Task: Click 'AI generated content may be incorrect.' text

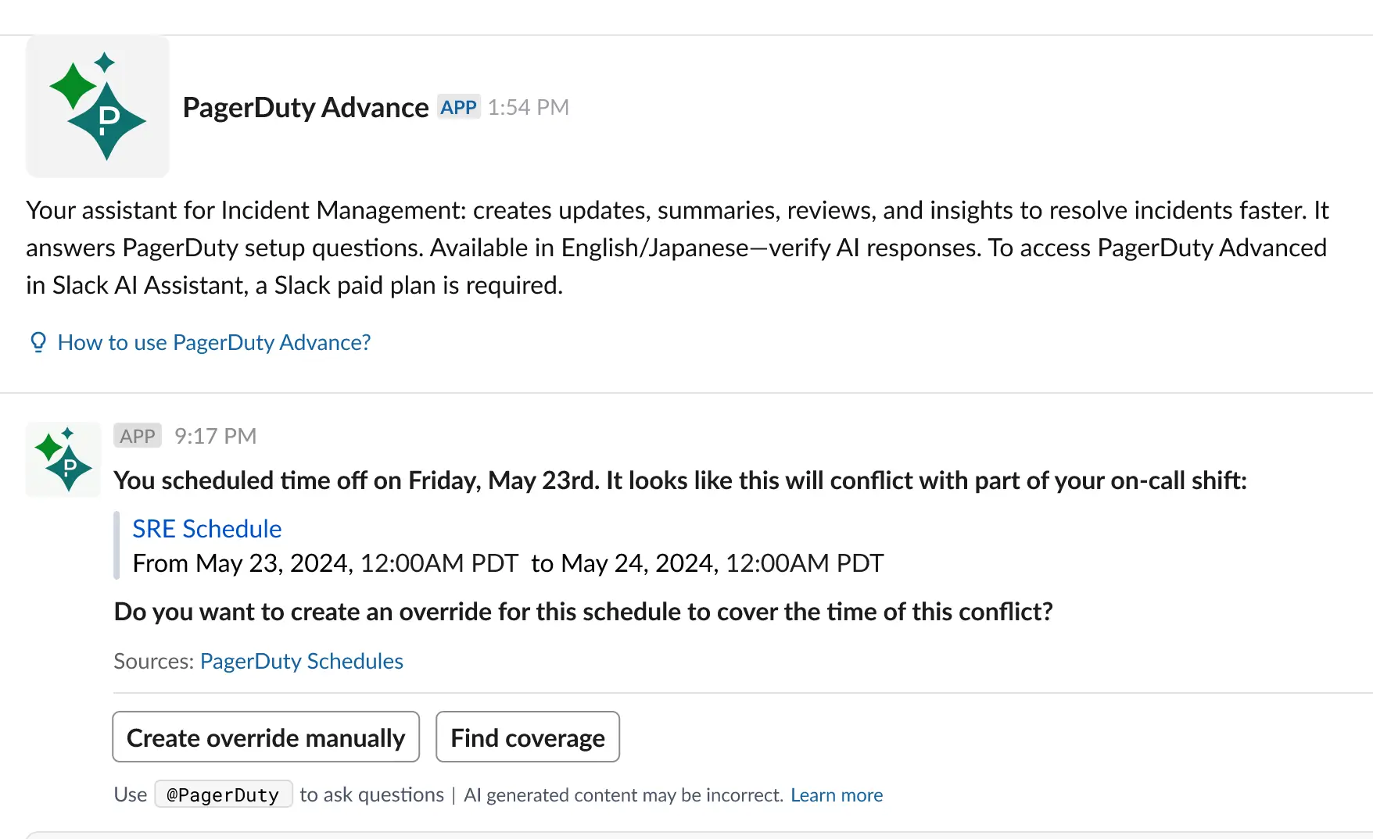Action: 623,795
